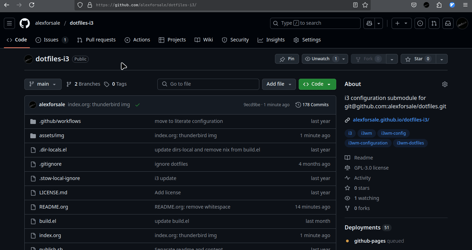
Task: Star the dotfiles-i3 repository
Action: [x=418, y=59]
